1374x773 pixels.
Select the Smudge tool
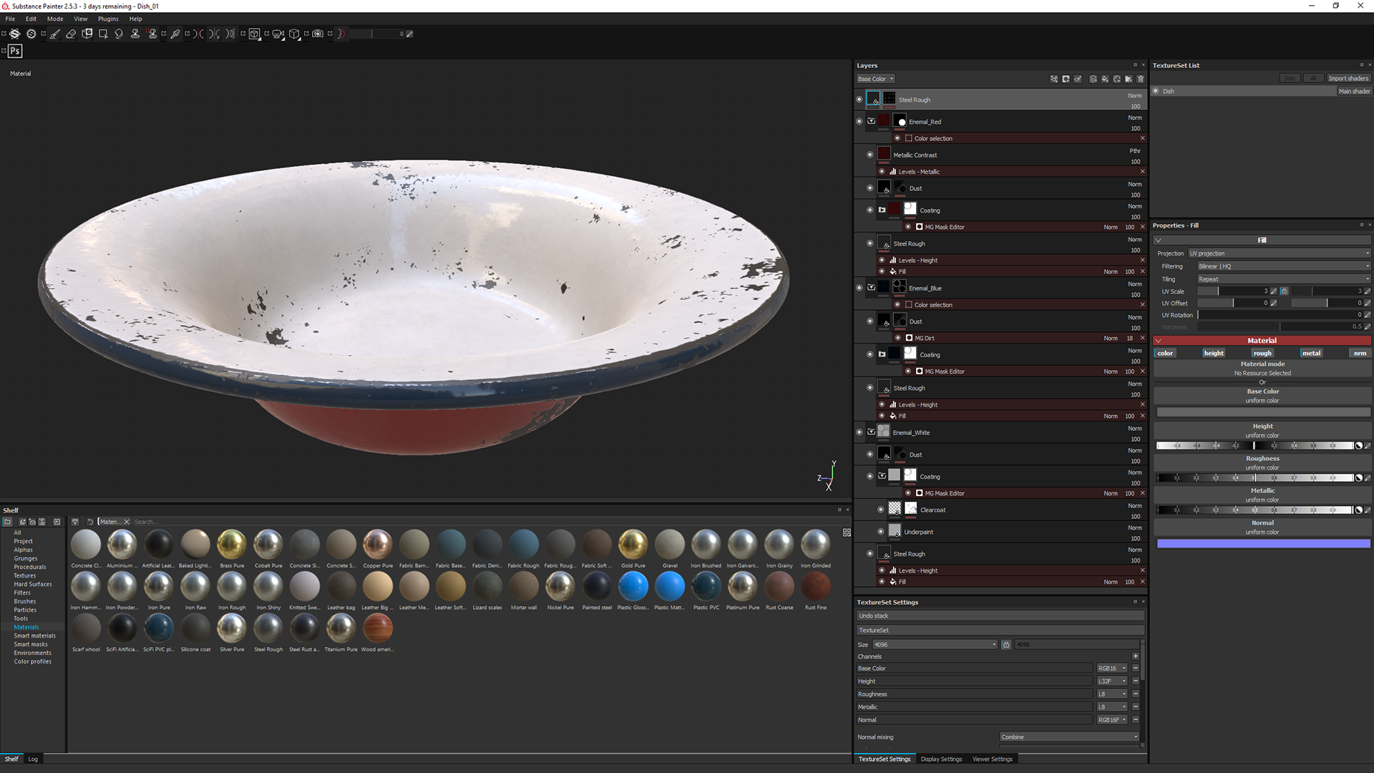click(x=119, y=34)
